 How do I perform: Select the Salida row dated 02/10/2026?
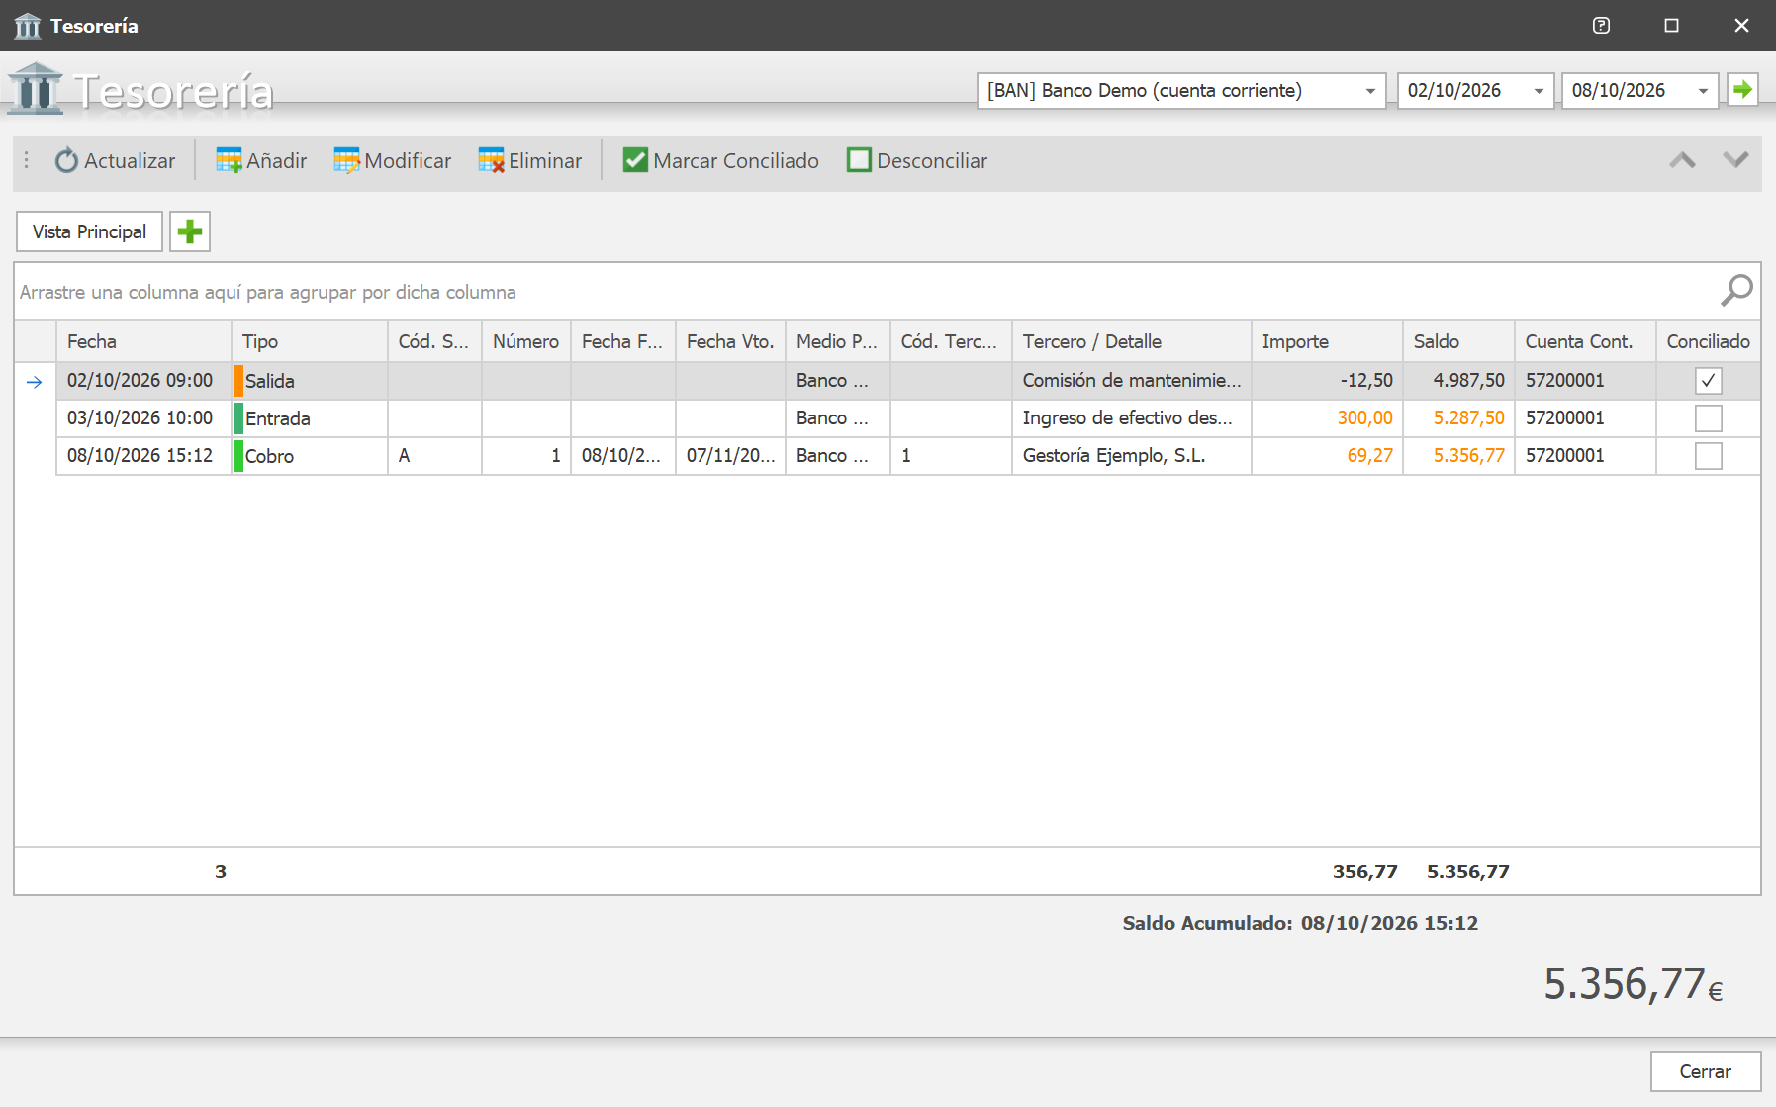pos(888,381)
